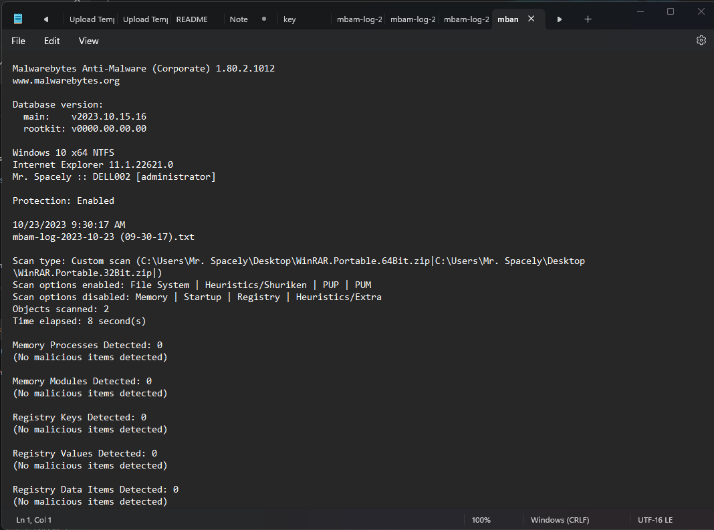Image resolution: width=714 pixels, height=530 pixels.
Task: Click the unsaved dot on Note tab
Action: (x=264, y=19)
